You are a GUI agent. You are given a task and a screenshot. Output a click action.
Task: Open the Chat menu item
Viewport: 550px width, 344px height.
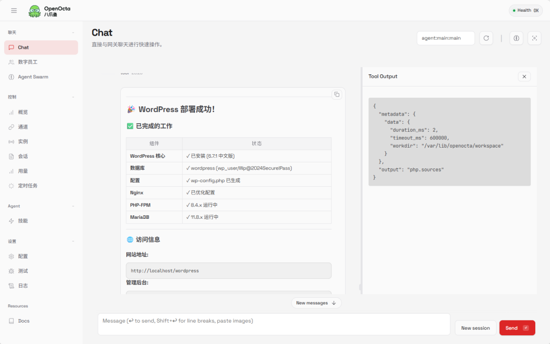[41, 47]
